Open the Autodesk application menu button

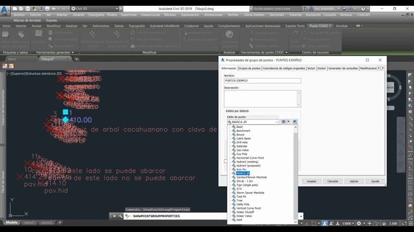tap(5, 10)
